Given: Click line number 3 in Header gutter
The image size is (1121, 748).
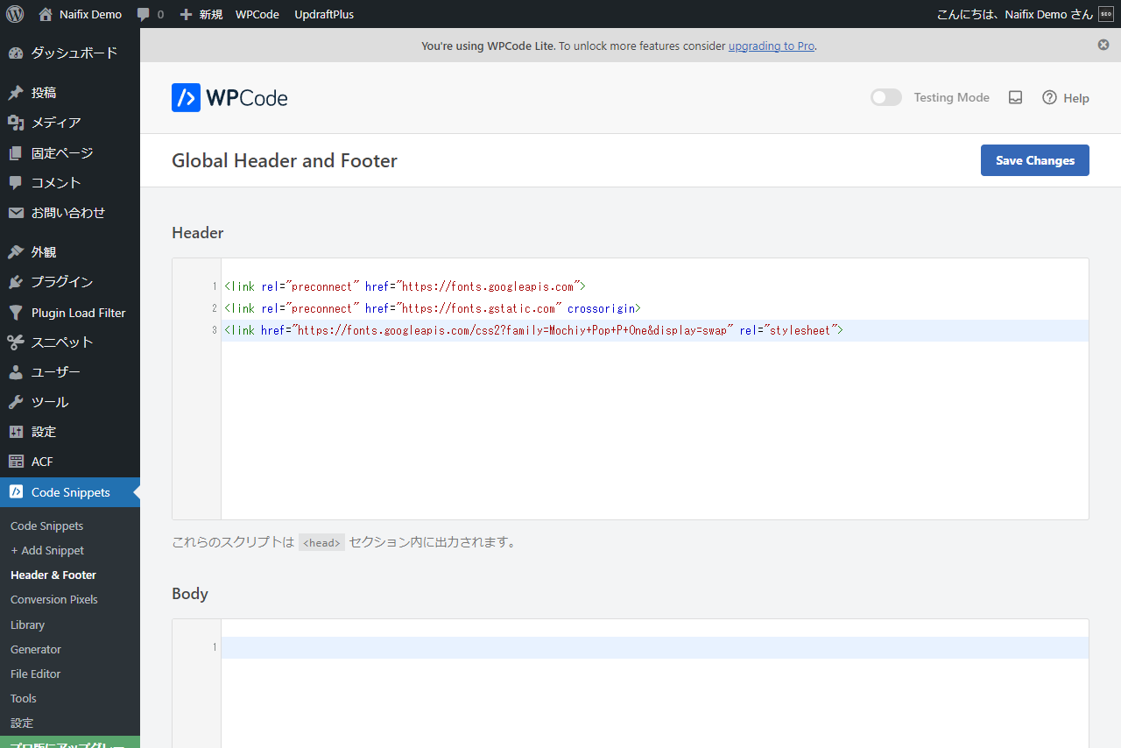Looking at the screenshot, I should pos(214,330).
